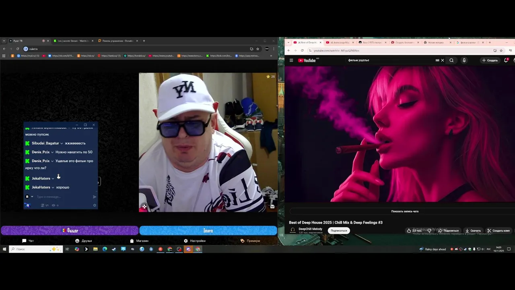Click Подписаться on DeepChill Melody
515x290 pixels.
coord(339,231)
